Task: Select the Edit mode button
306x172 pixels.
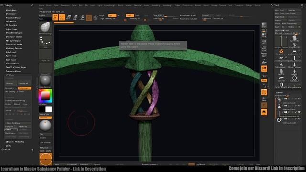Action: point(55,17)
